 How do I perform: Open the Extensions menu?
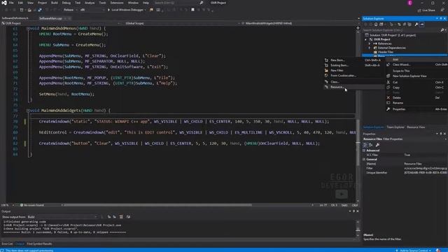(117, 3)
